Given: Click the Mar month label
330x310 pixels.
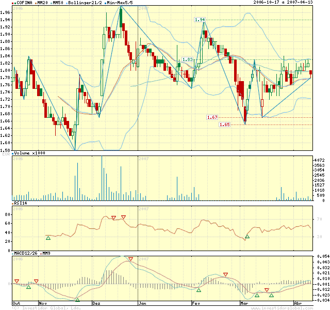Looking at the screenshot, I should (x=244, y=303).
